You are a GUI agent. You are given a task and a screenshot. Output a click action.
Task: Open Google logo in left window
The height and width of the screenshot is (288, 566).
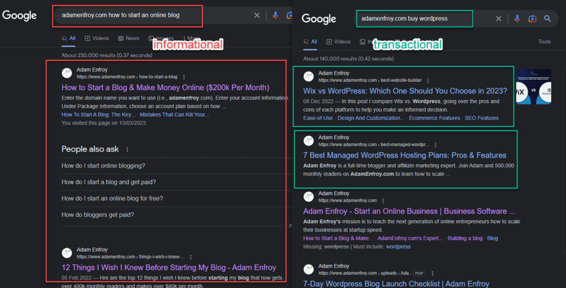[x=19, y=15]
